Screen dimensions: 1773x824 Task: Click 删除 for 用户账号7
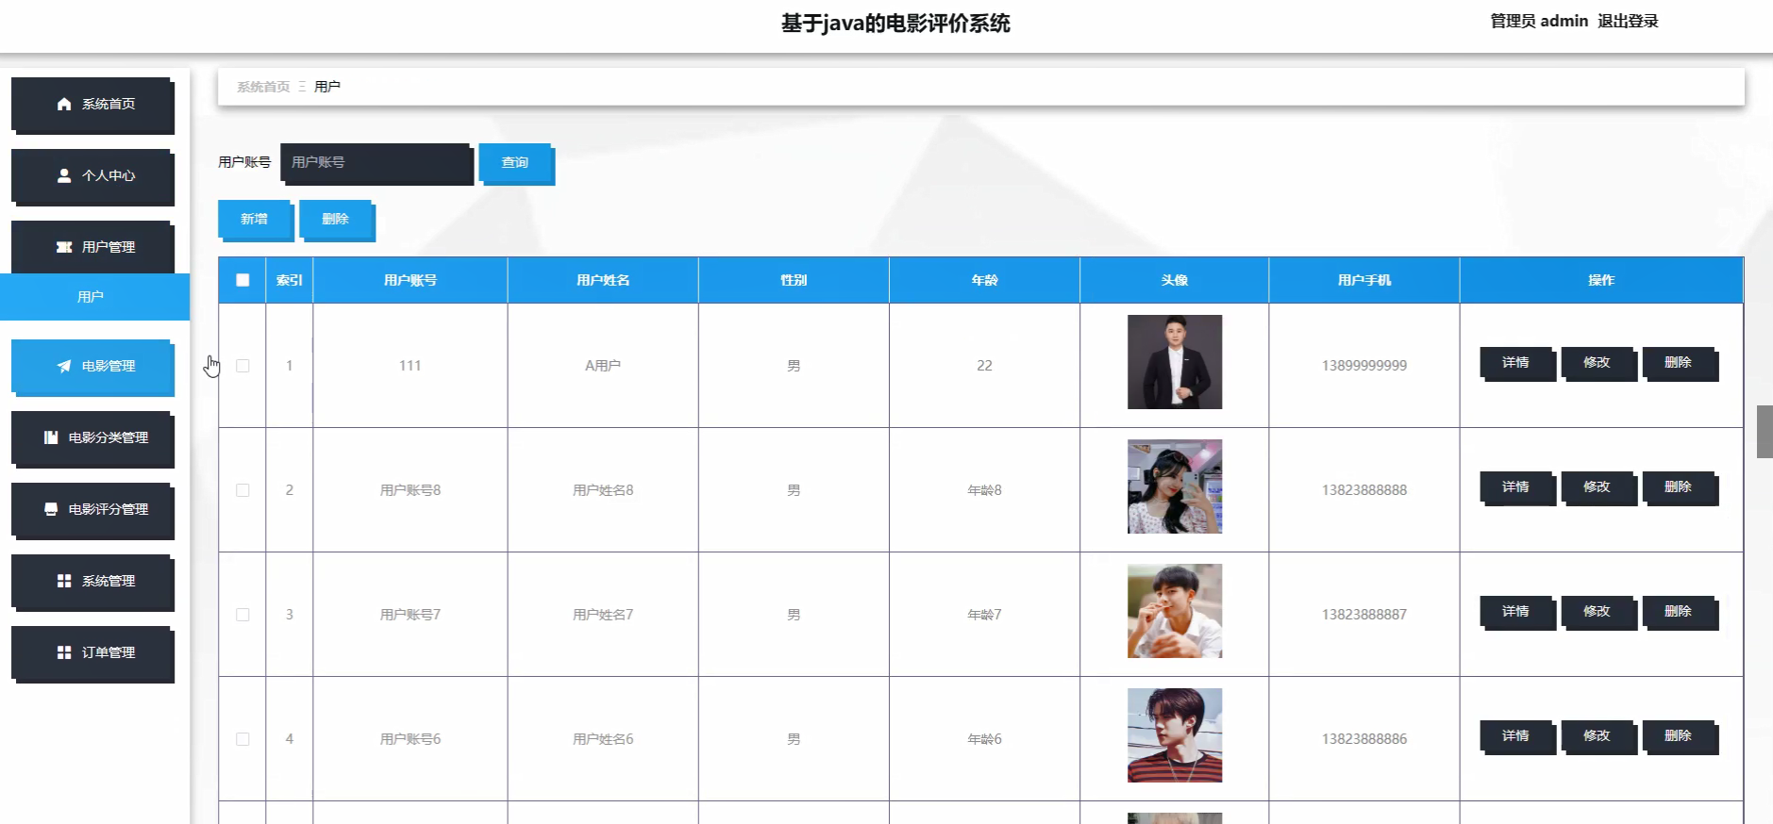pos(1680,613)
